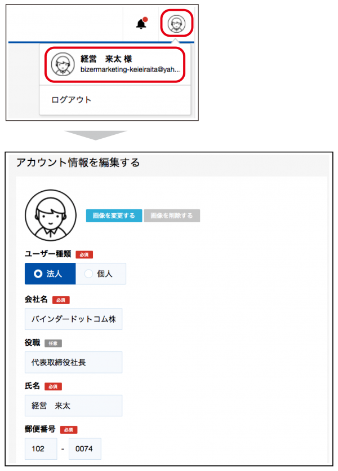Click the user avatar icon in header
The image size is (338, 471).
pos(176,24)
